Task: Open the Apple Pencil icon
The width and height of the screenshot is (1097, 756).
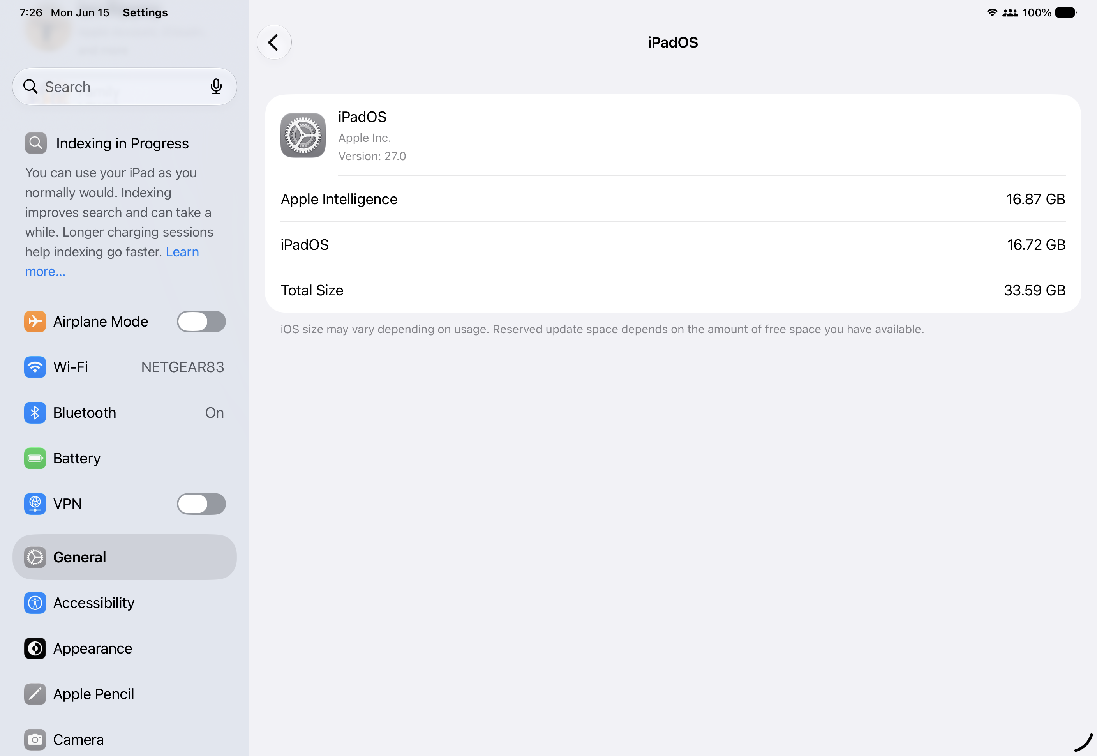Action: [35, 694]
